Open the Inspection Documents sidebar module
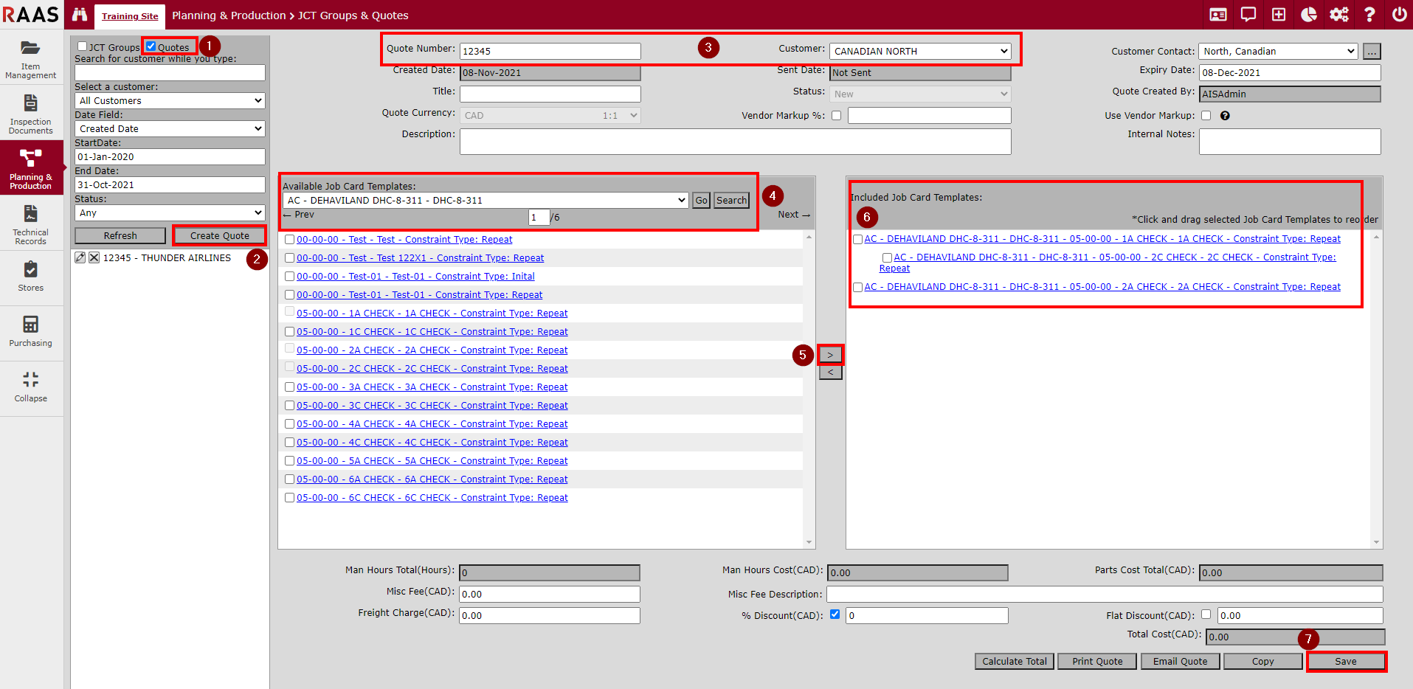Viewport: 1413px width, 689px height. 31,114
